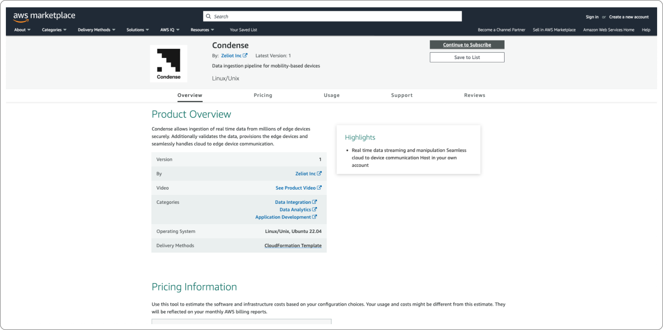This screenshot has height=330, width=663.
Task: Open the Help link
Action: click(646, 30)
